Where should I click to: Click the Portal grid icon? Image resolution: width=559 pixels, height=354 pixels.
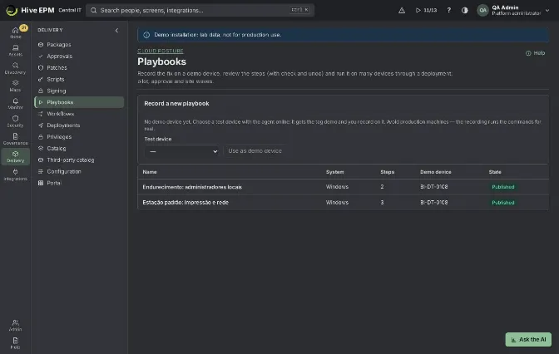(41, 183)
